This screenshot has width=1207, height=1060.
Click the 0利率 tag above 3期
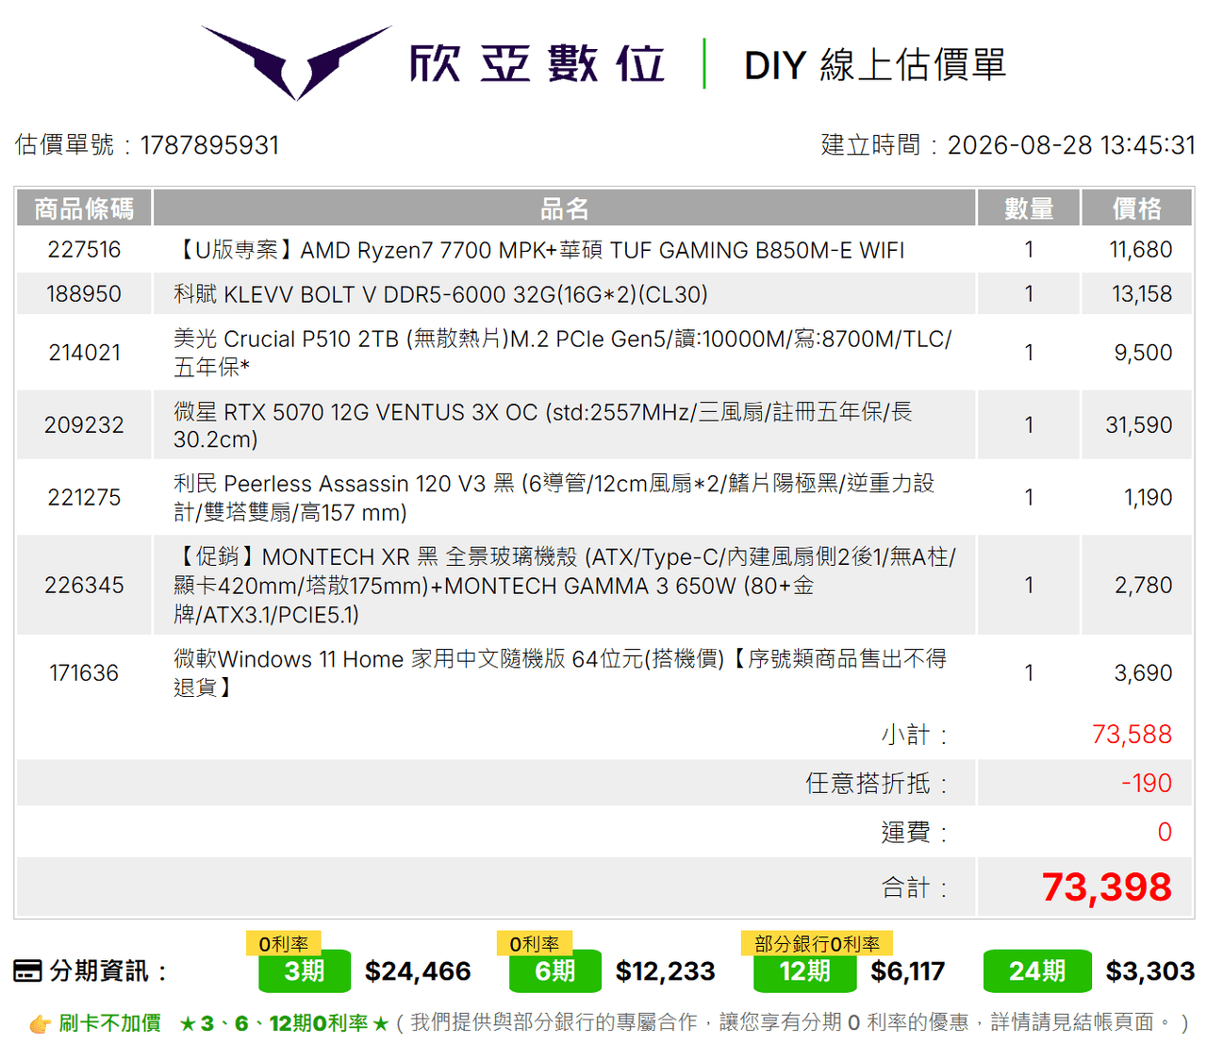pyautogui.click(x=284, y=944)
